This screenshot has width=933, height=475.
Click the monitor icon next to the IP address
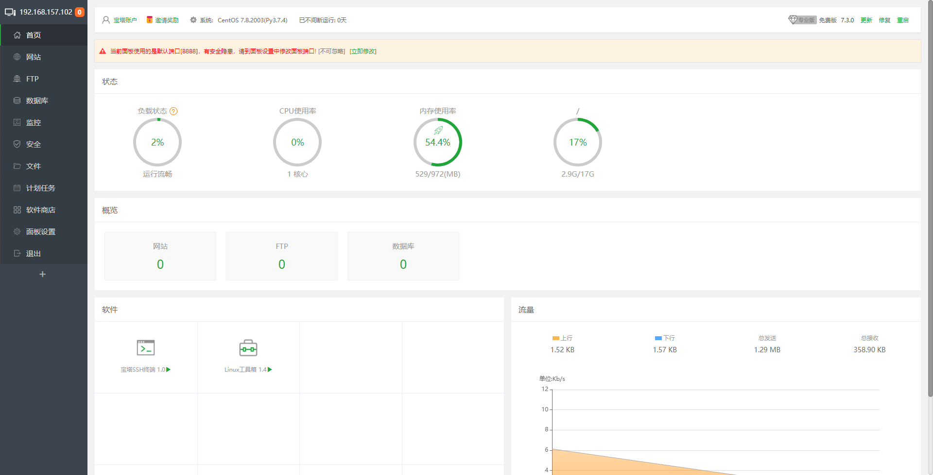tap(10, 12)
